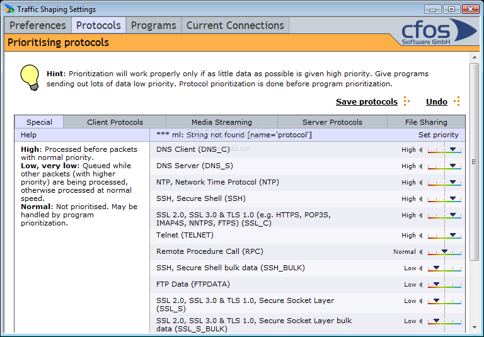Click the orange dots icon beside Undo

click(457, 101)
